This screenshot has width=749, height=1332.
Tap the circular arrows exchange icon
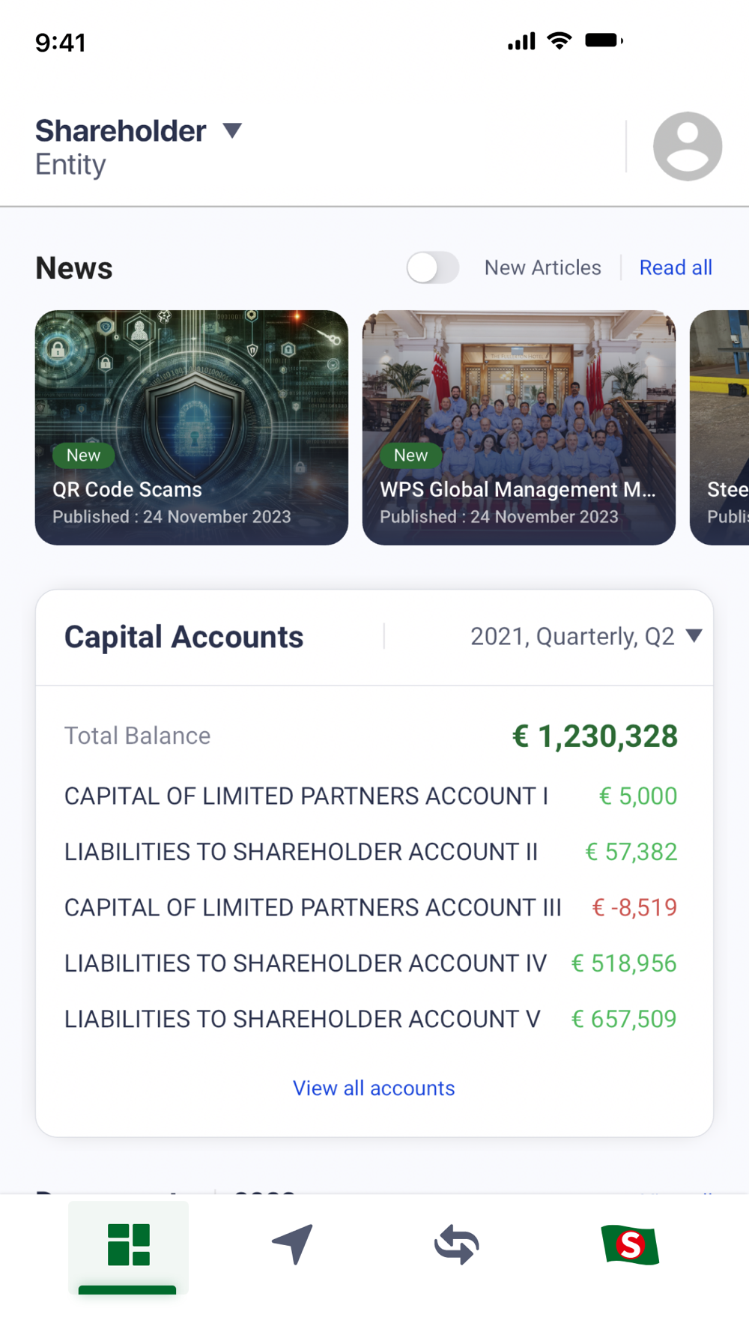pos(457,1244)
